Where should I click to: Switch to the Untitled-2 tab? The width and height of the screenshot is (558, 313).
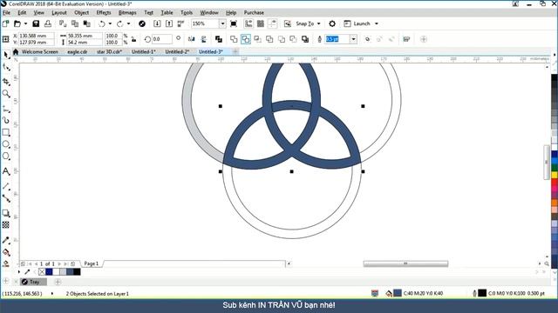(177, 52)
